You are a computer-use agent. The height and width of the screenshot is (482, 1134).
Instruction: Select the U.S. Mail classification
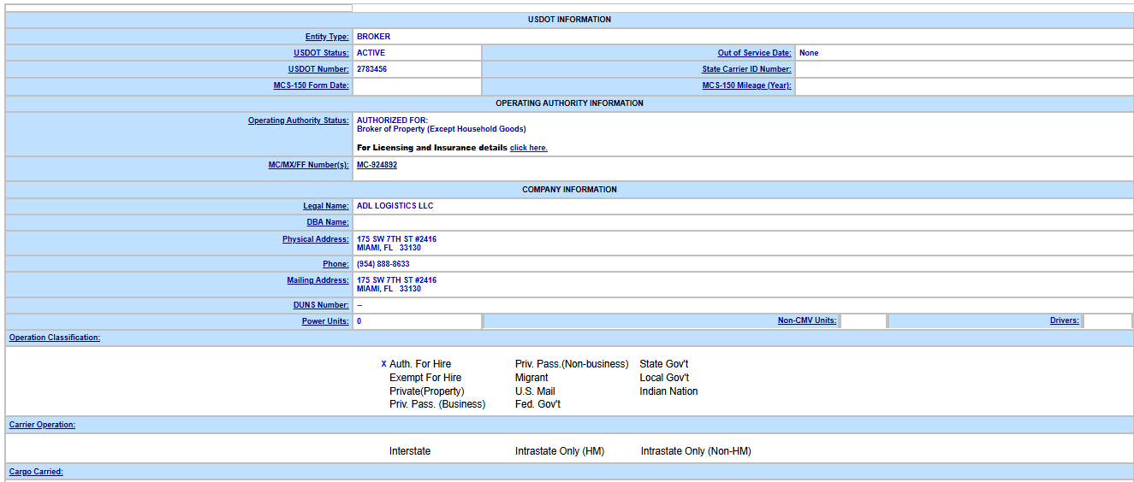coord(535,391)
